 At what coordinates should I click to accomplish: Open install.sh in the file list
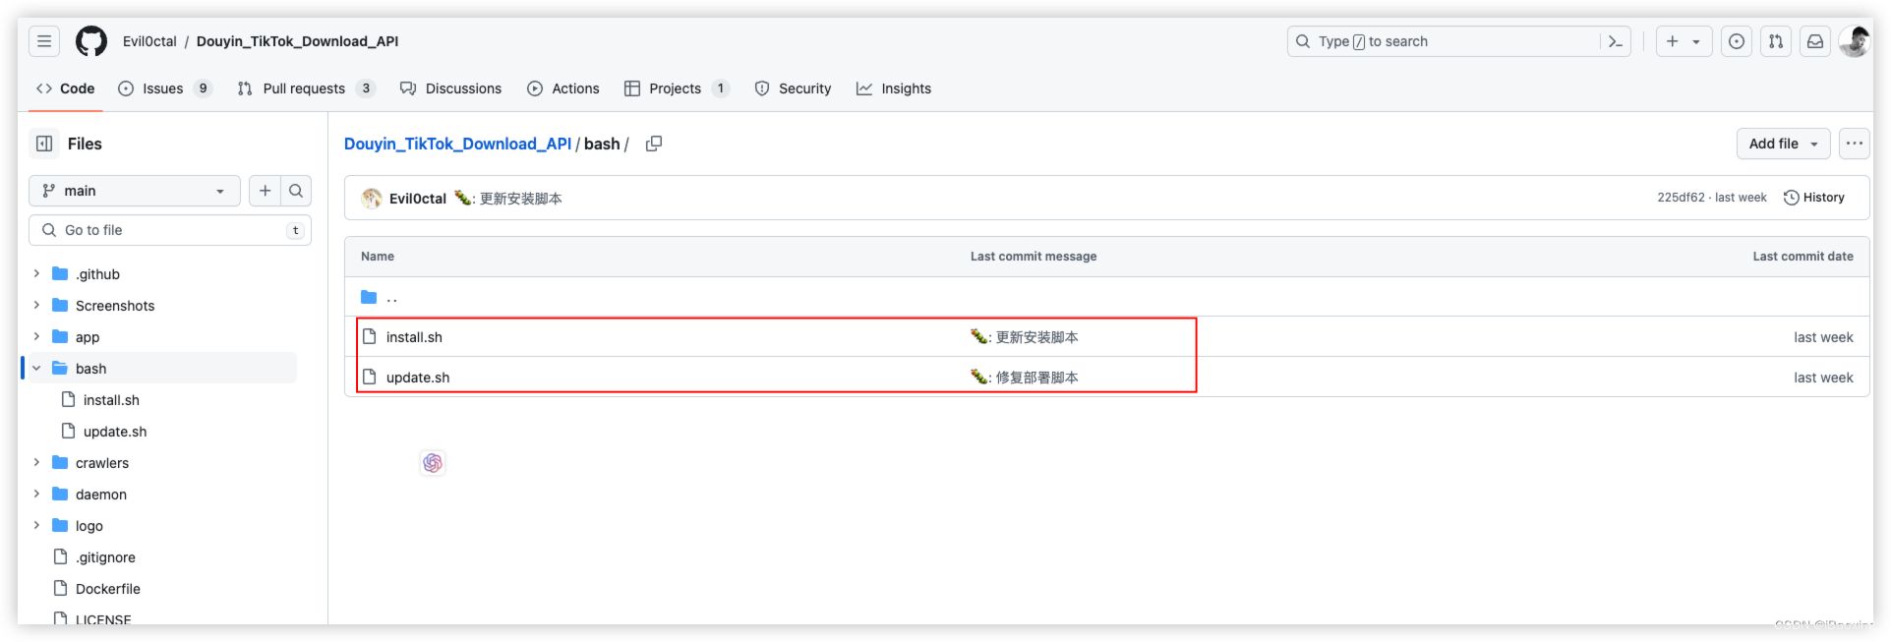click(x=414, y=337)
